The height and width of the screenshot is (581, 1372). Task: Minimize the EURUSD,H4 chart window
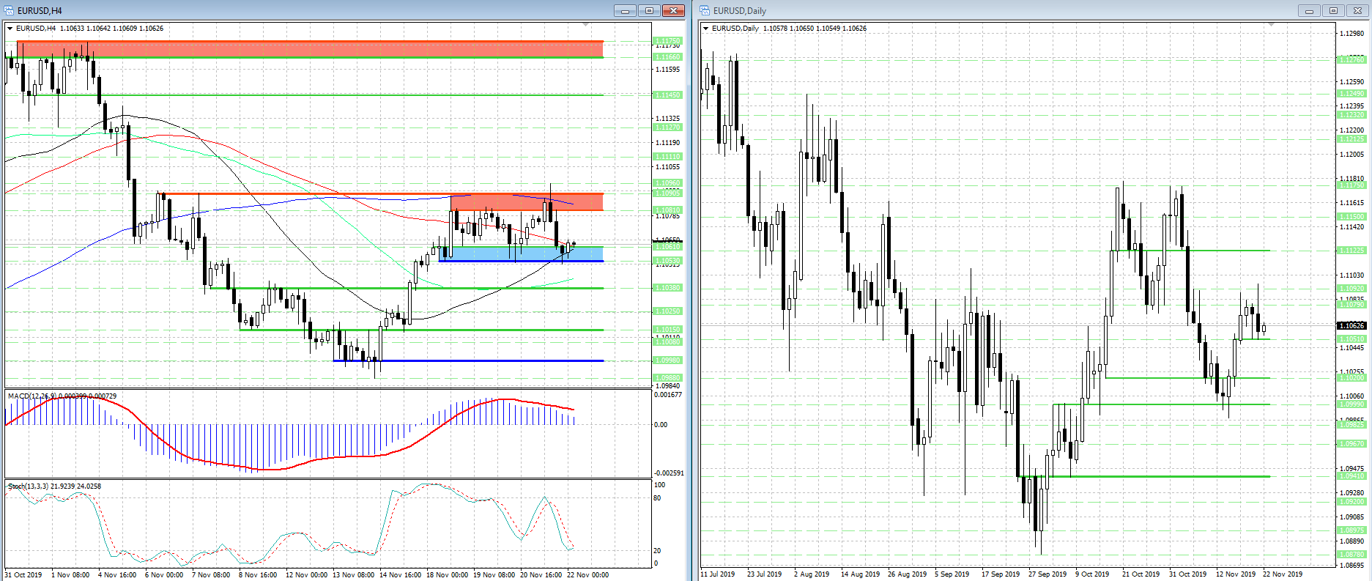(x=626, y=10)
